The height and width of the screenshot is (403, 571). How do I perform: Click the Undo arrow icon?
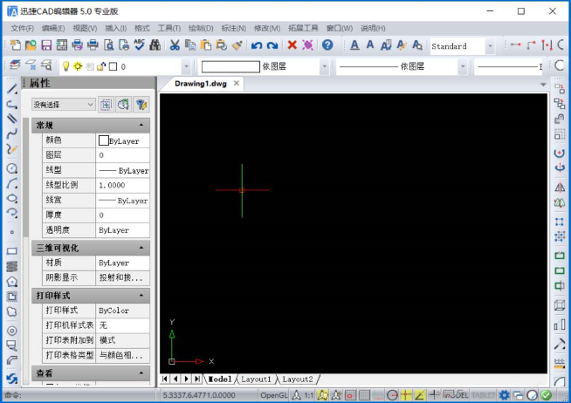point(256,44)
